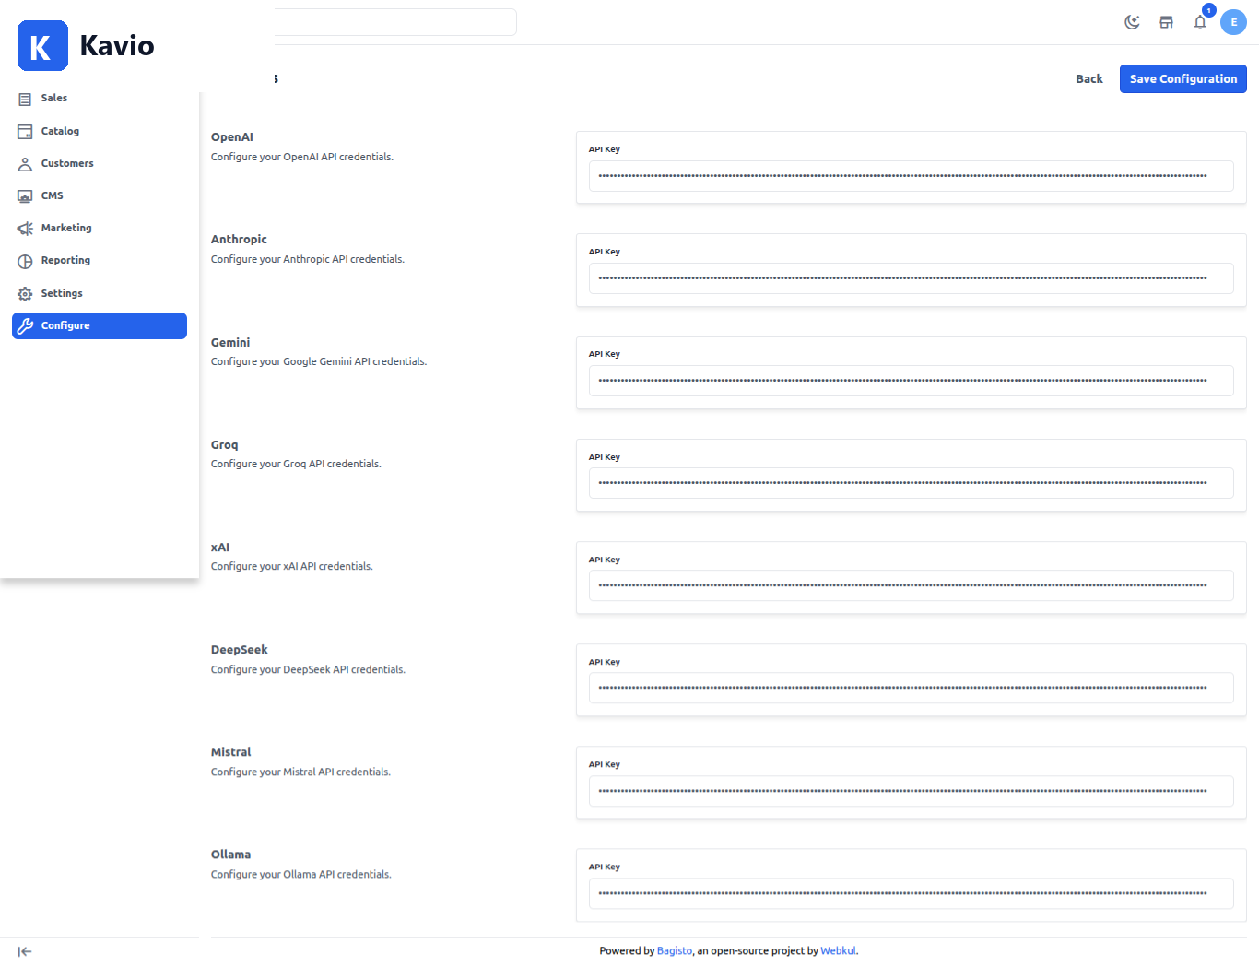Image resolution: width=1259 pixels, height=967 pixels.
Task: Select the Settings menu item
Action: [x=100, y=293]
